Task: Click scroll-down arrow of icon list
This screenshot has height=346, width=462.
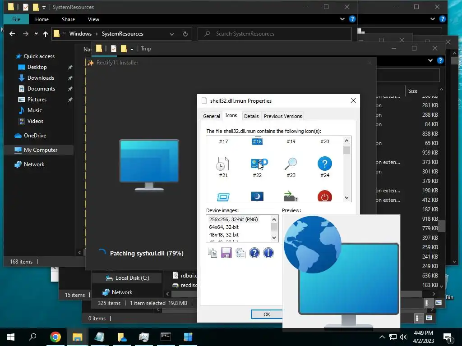Action: (x=346, y=198)
